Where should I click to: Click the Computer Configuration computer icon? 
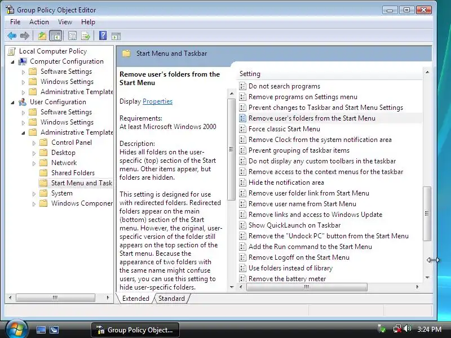pyautogui.click(x=23, y=61)
